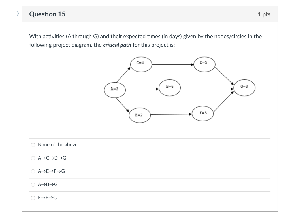Viewport: 290px width, 216px height.
Task: Click the arrow between A=3 and B=6
Action: click(142, 89)
